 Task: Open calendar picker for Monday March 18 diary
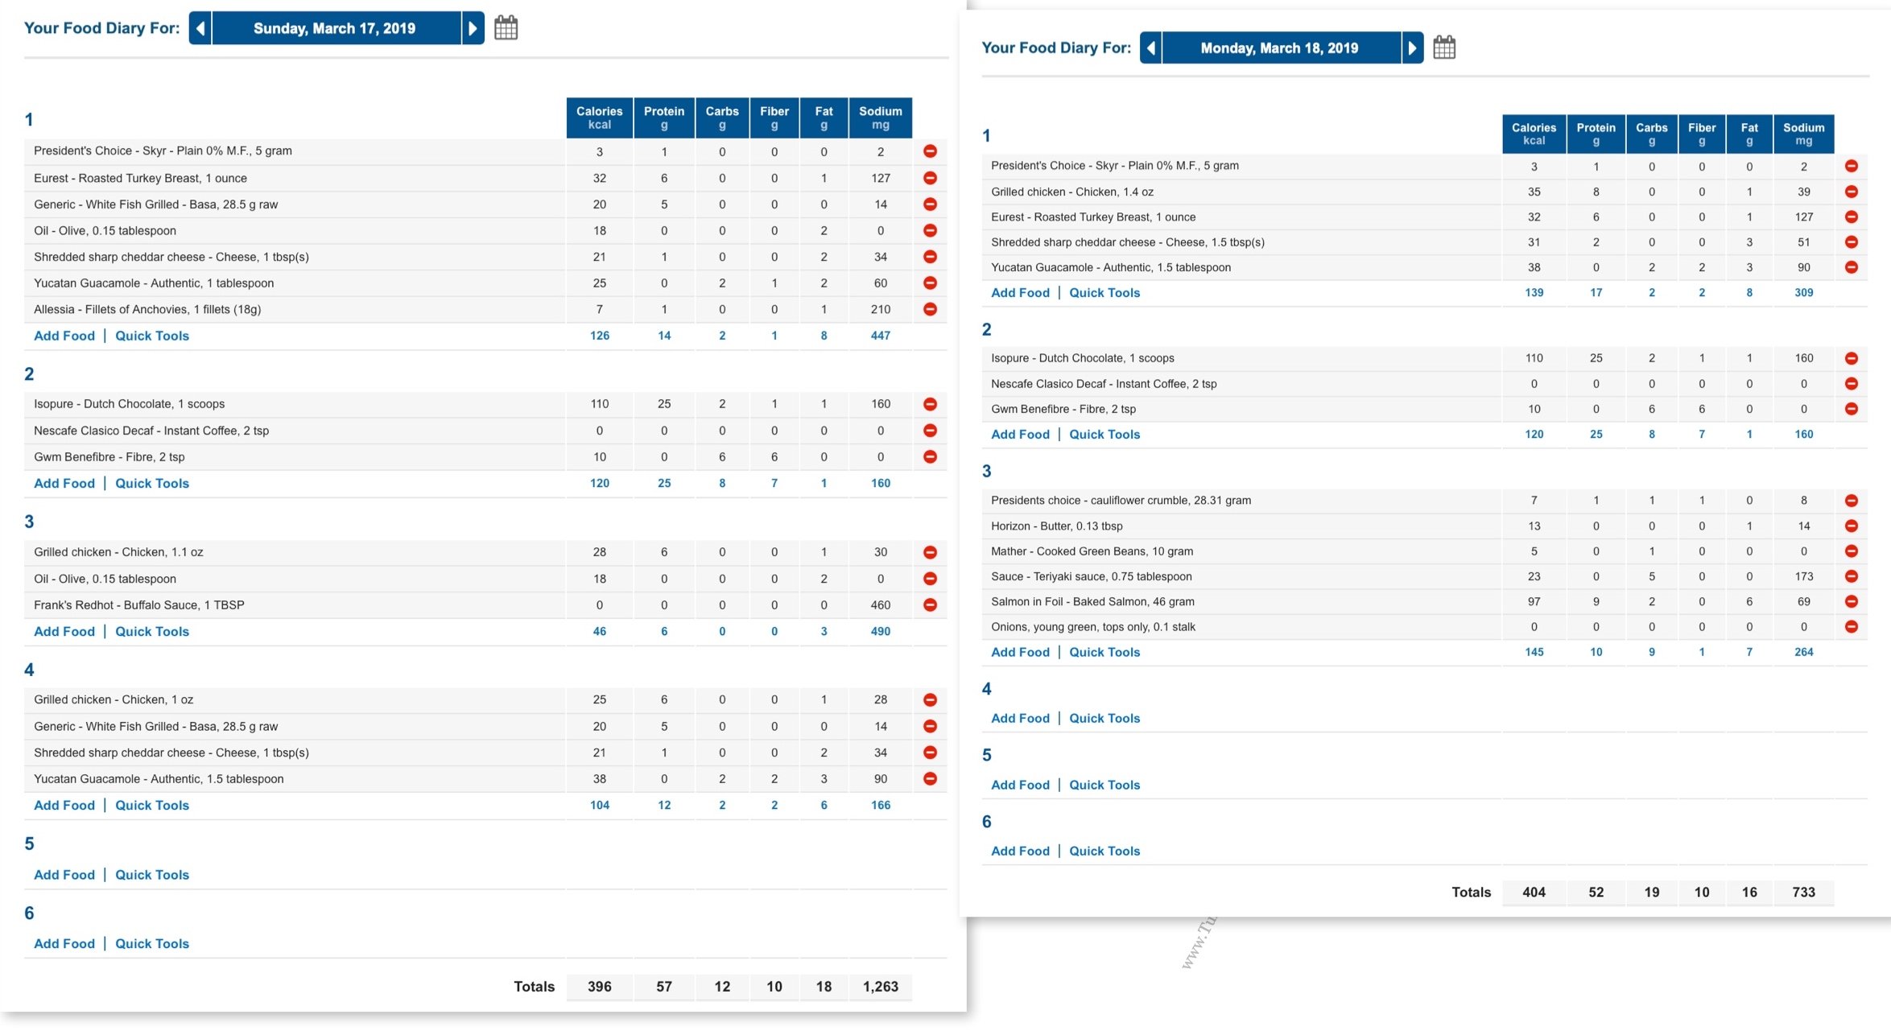click(1444, 47)
